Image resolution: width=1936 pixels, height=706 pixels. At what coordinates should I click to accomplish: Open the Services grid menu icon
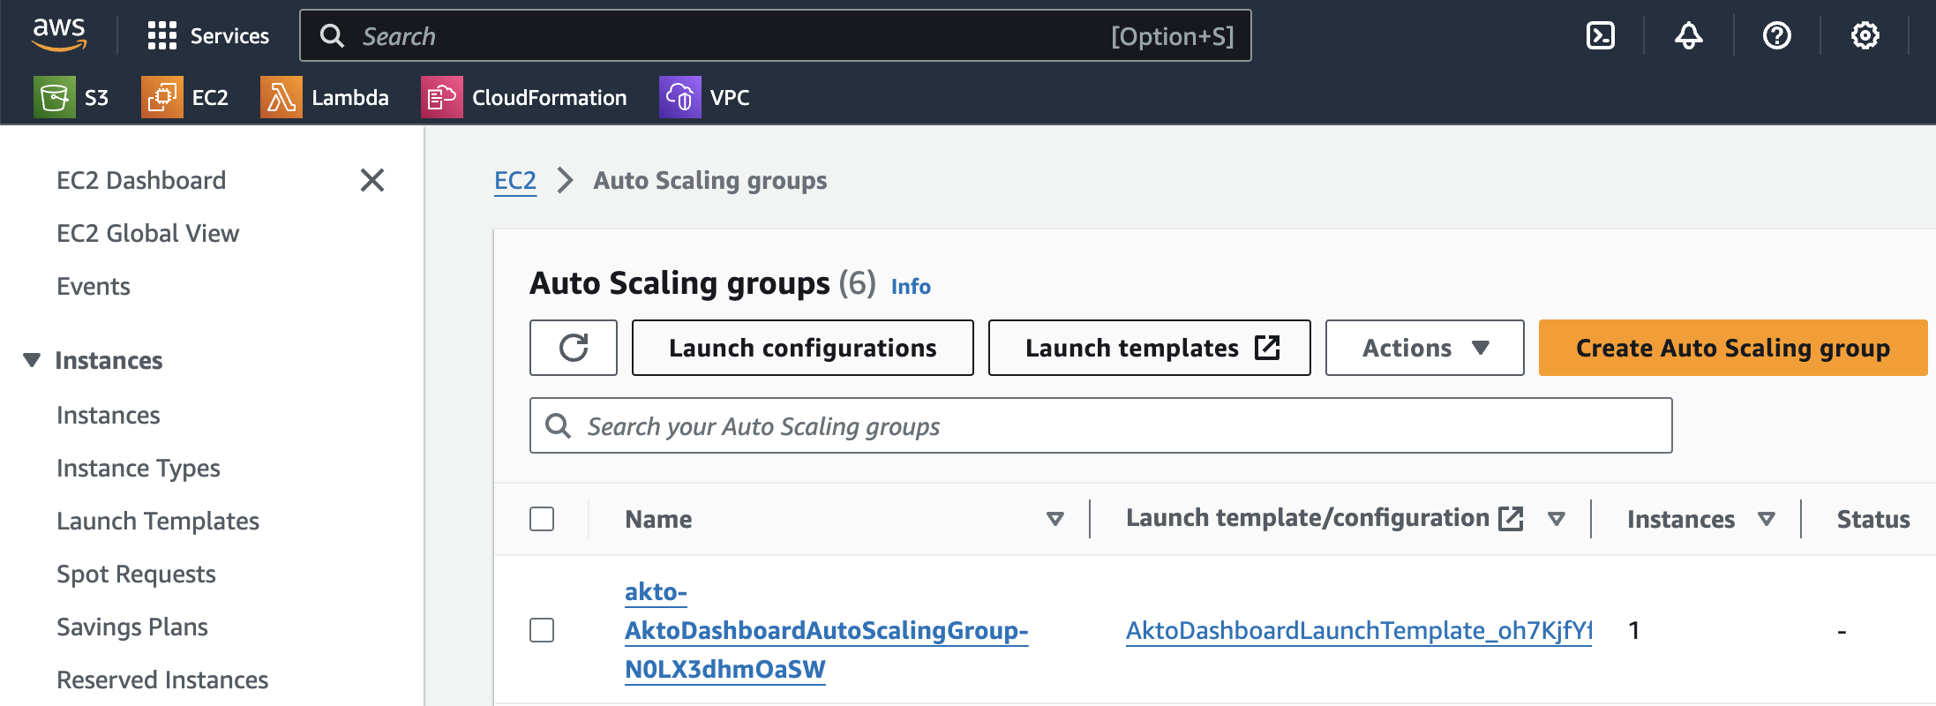162,36
